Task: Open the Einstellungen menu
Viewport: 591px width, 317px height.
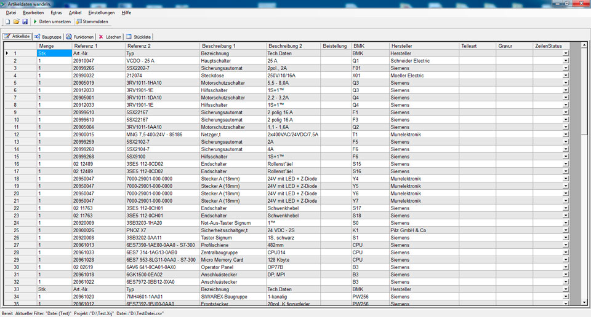Action: pos(101,12)
